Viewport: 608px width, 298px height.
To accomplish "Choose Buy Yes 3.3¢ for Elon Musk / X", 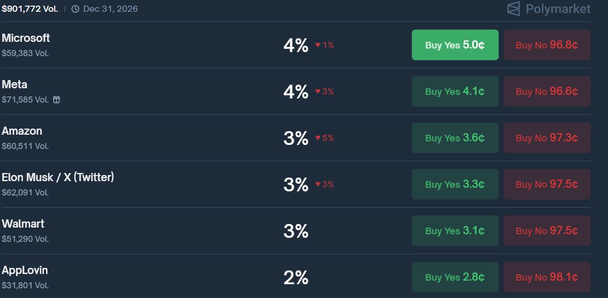I will click(455, 184).
